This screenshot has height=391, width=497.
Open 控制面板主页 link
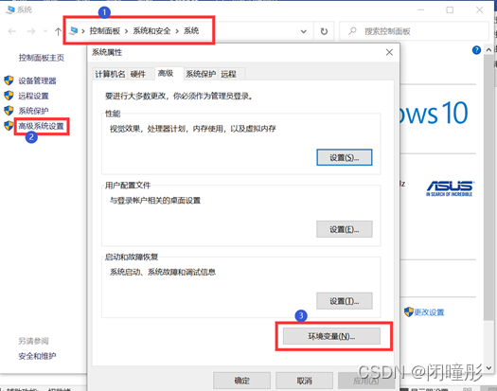(x=42, y=58)
